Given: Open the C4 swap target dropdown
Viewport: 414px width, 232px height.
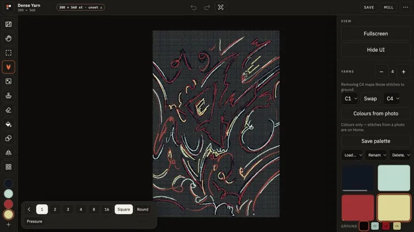Looking at the screenshot, I should (x=392, y=99).
